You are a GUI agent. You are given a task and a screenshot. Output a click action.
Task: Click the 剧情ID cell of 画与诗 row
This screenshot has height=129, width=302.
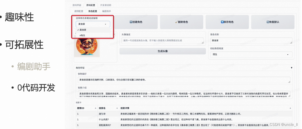pyautogui.click(x=86, y=114)
